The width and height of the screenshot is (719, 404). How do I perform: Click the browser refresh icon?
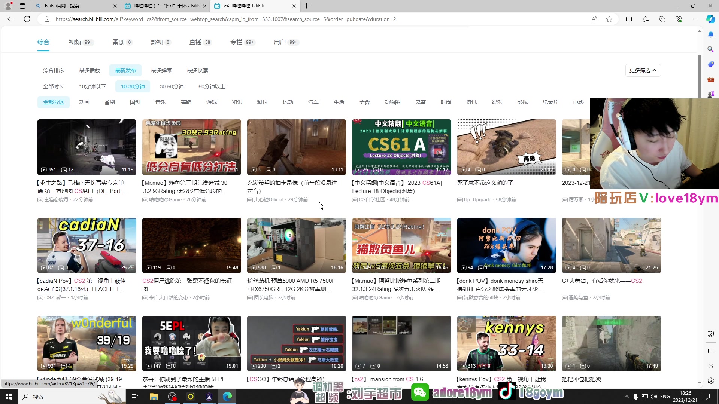tap(27, 19)
